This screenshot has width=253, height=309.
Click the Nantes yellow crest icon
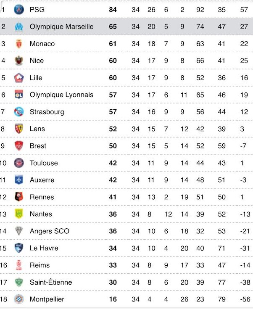[19, 214]
